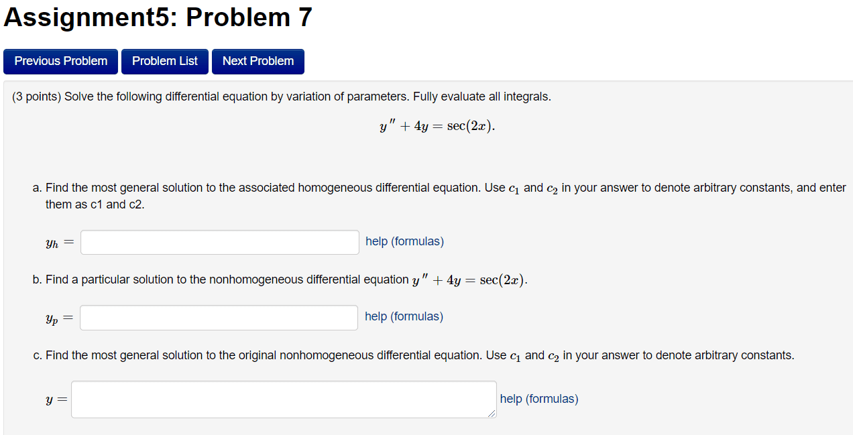Viewport: 853px width, 435px height.
Task: Click the Assignment5: Problem 7 heading
Action: pyautogui.click(x=158, y=17)
